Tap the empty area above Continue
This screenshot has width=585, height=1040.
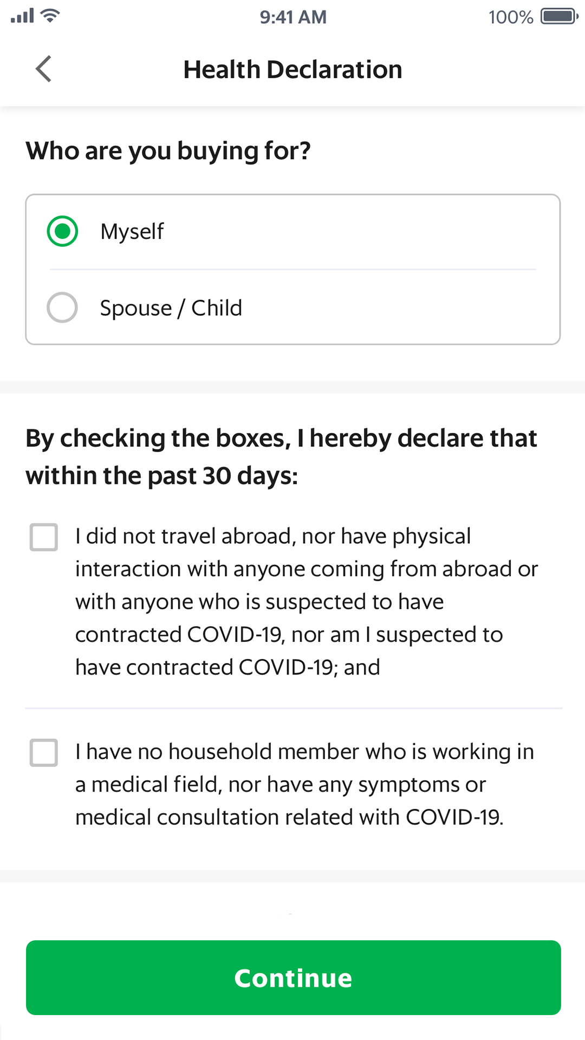pos(292,911)
